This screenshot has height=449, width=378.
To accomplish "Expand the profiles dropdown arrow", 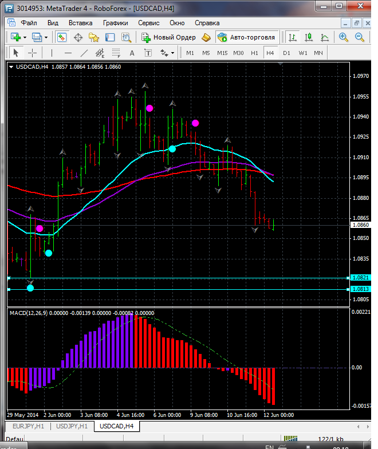I will [47, 37].
